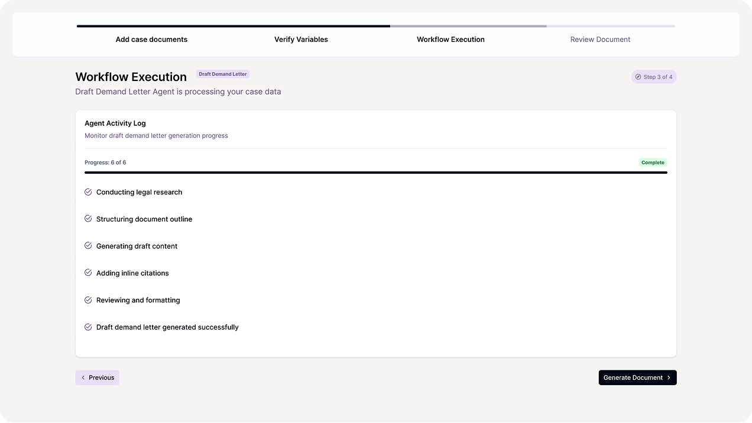
Task: Select the Agent Activity Log heading
Action: (x=115, y=123)
